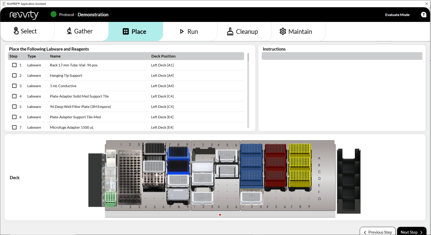The image size is (431, 235).
Task: Click the red dot below the deck
Action: click(x=220, y=215)
